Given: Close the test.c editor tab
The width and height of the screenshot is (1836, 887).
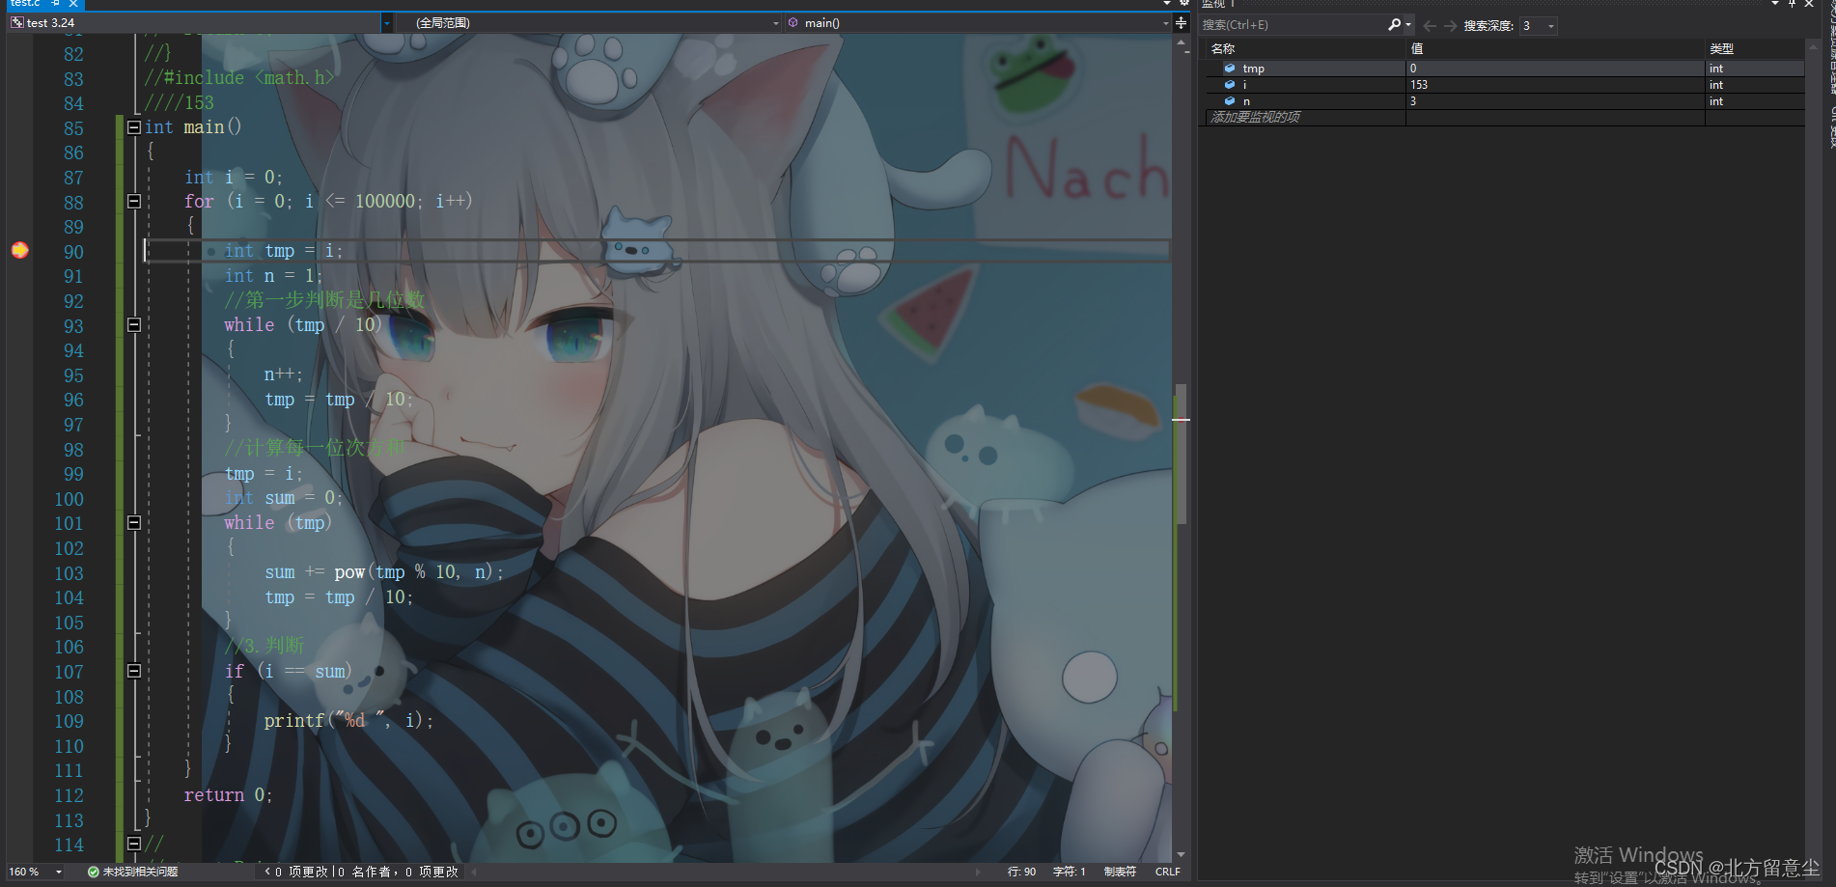Looking at the screenshot, I should click(73, 4).
